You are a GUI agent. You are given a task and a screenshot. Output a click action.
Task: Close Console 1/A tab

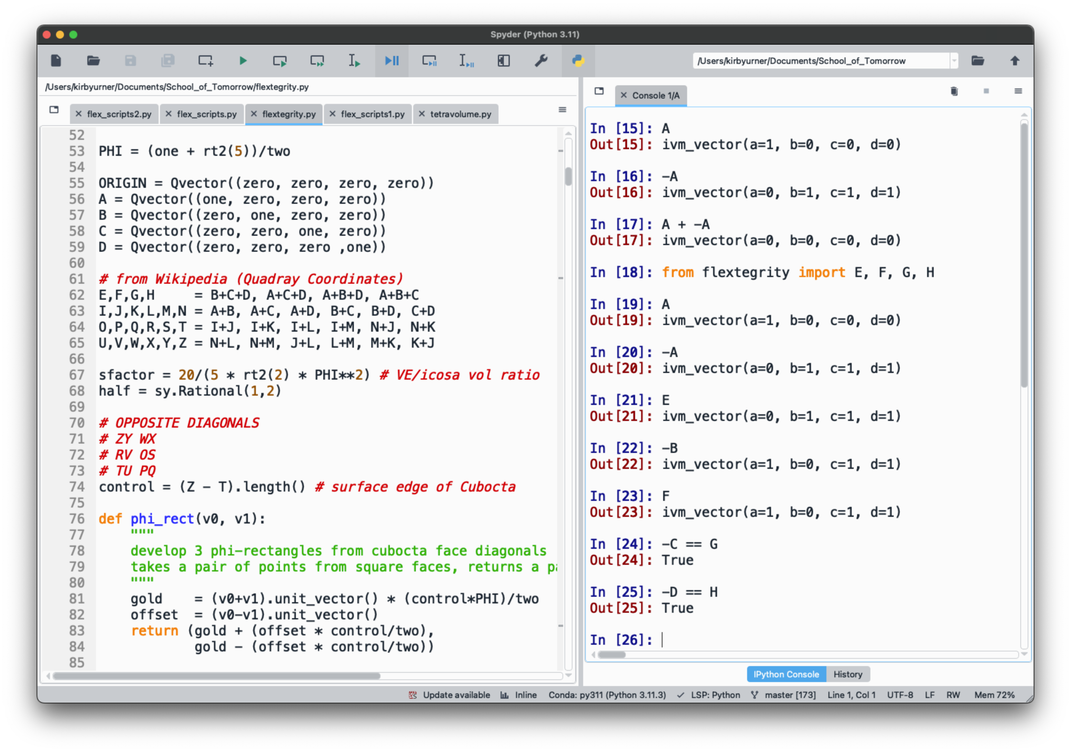(624, 96)
